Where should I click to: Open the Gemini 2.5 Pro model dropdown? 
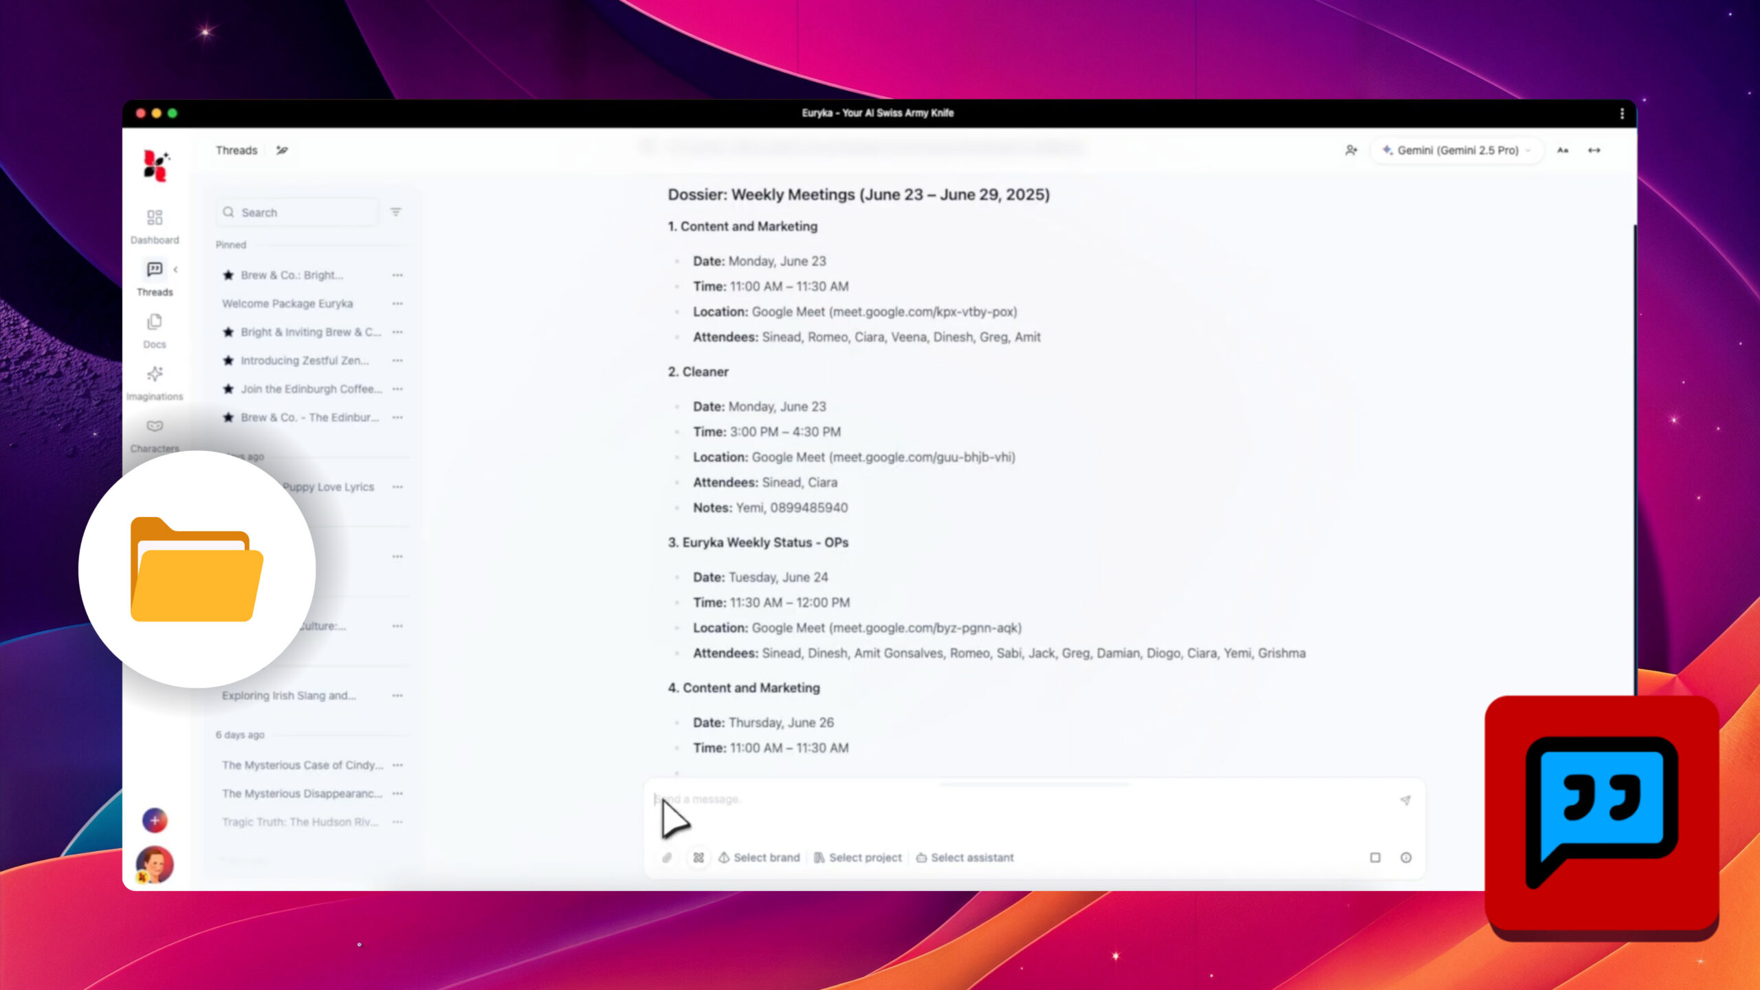pyautogui.click(x=1456, y=150)
